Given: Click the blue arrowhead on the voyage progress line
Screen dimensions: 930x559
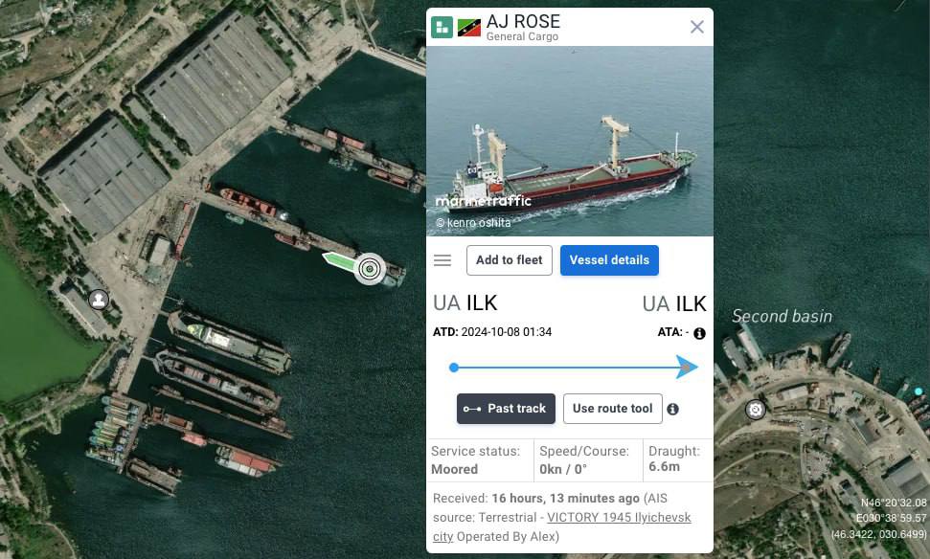Looking at the screenshot, I should point(687,368).
